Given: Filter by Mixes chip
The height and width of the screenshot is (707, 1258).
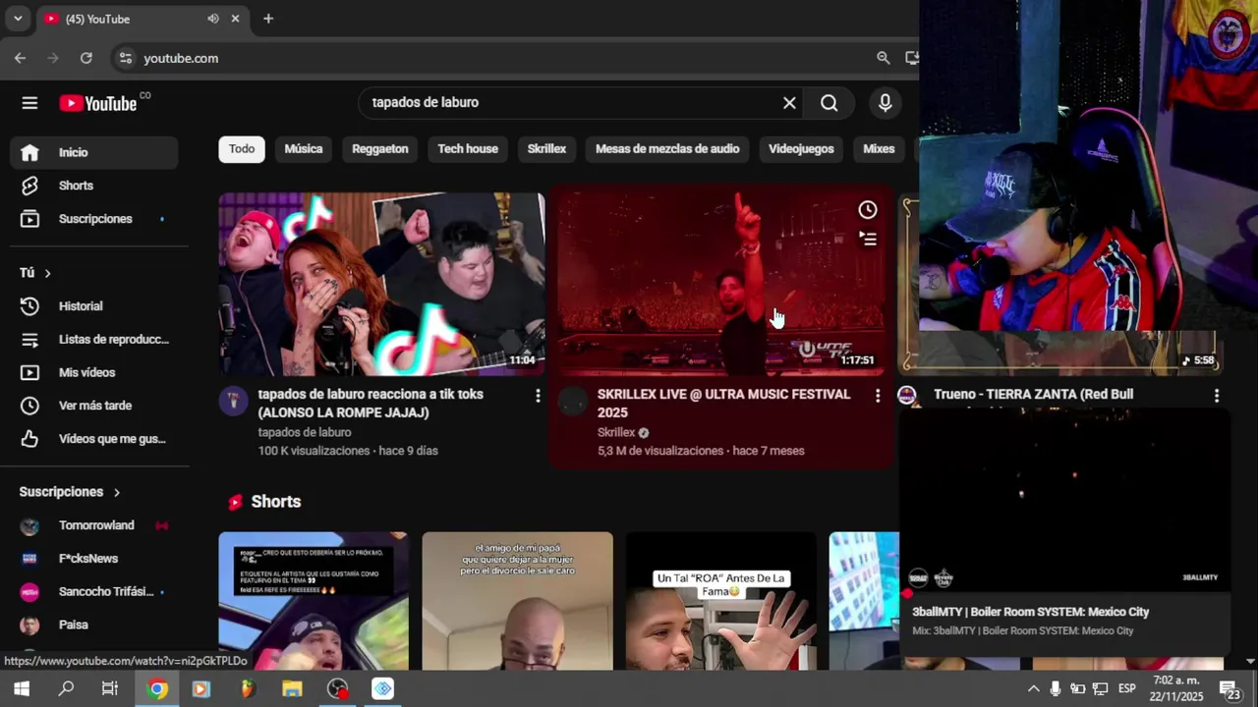Looking at the screenshot, I should coord(879,149).
